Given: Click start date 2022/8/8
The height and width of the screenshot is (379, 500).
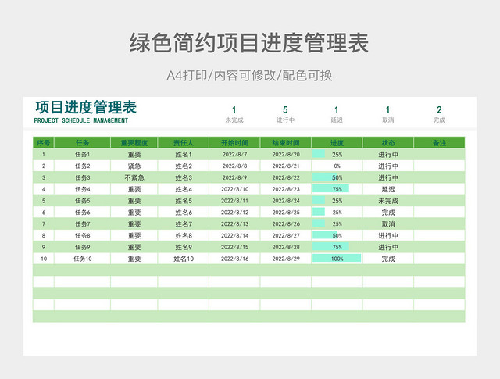Looking at the screenshot, I should (x=234, y=166).
